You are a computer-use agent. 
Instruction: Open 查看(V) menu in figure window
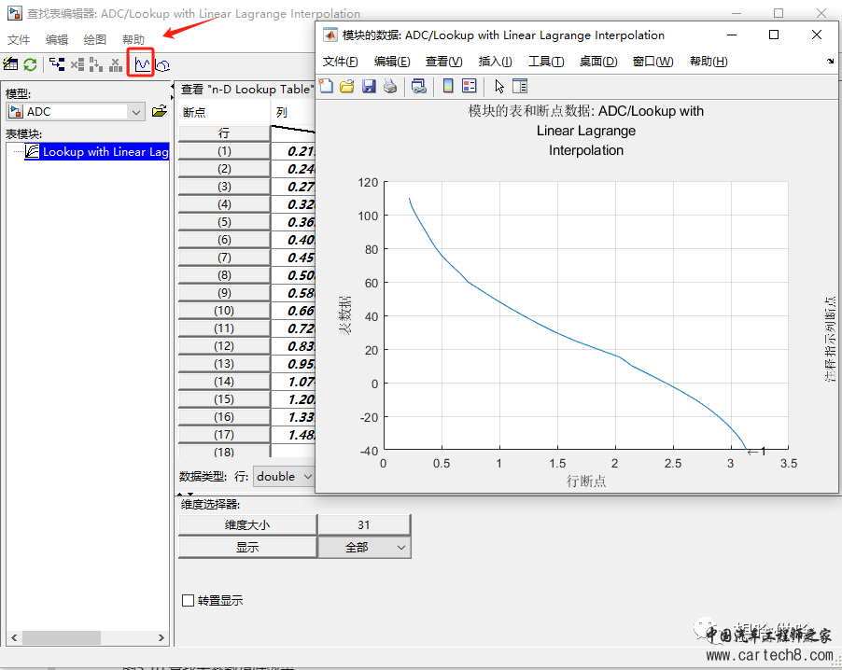[444, 62]
